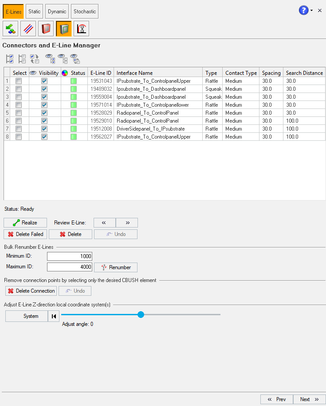
Task: Click the Delete button beside Delete Failed
Action: pos(71,234)
